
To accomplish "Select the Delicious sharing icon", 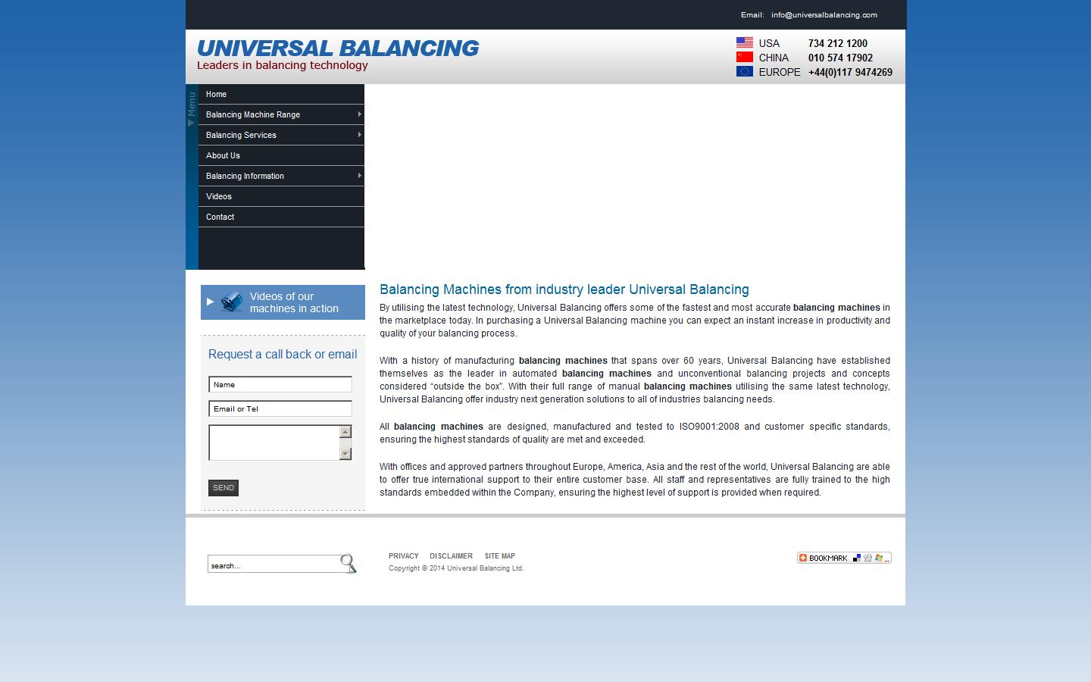I will [857, 558].
